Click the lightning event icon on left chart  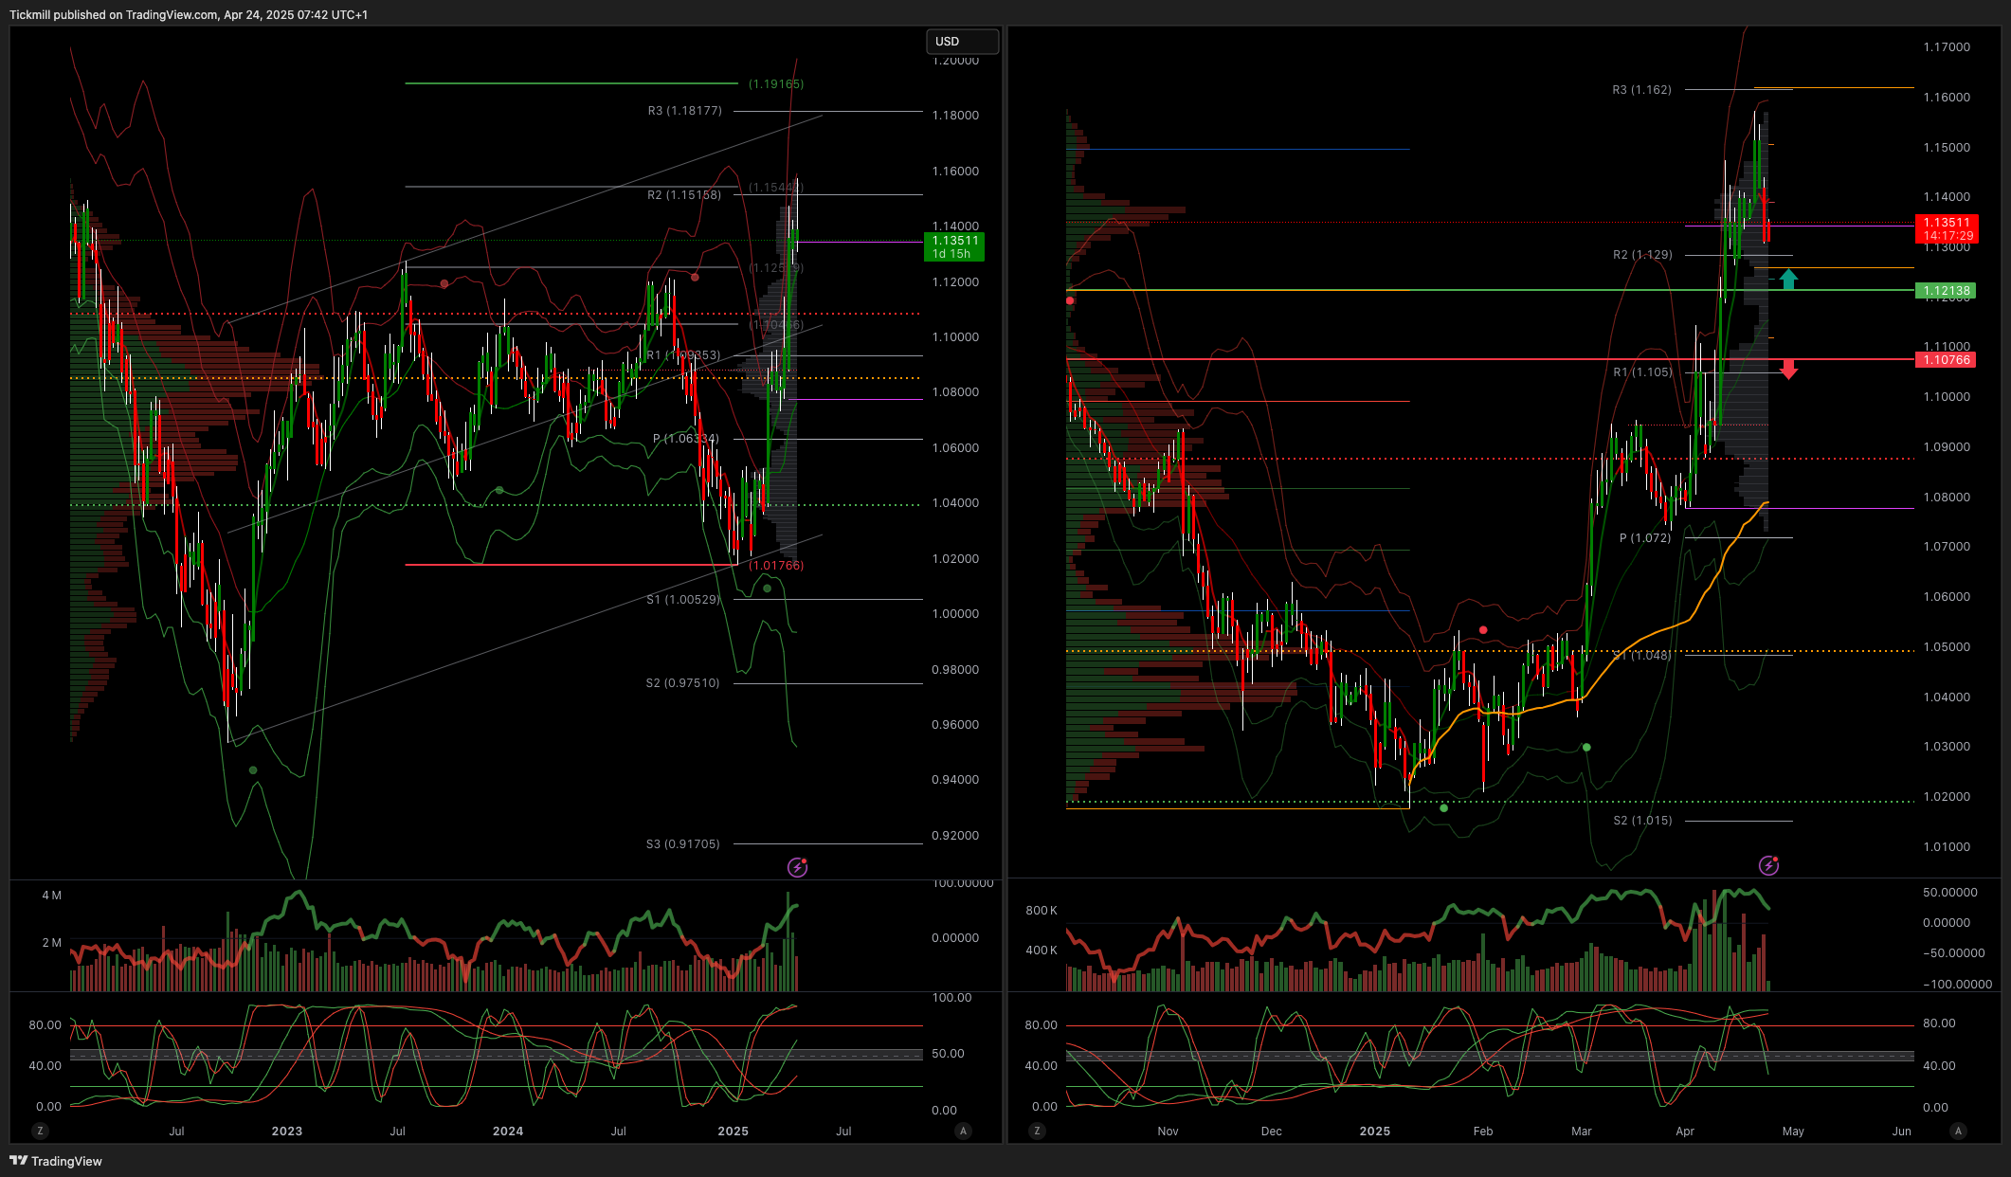pos(798,867)
